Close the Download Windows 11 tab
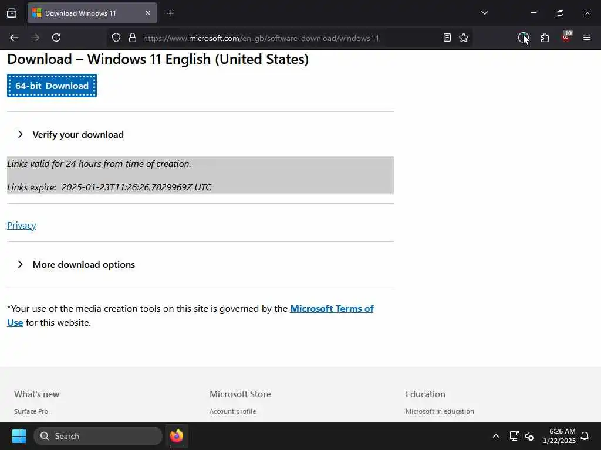The image size is (601, 450). (148, 13)
